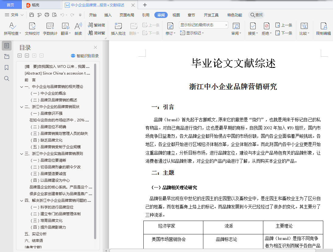Open the Reviewing pane icon
The image size is (333, 252).
(x=236, y=26)
